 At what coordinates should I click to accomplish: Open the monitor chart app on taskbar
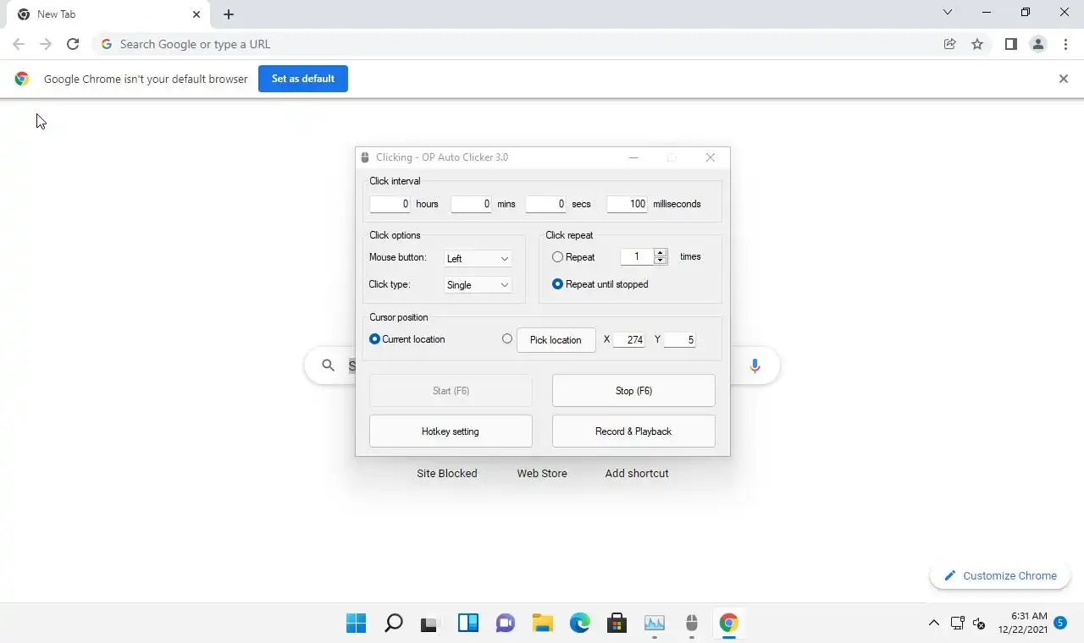tap(654, 624)
